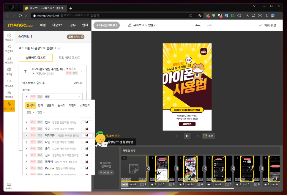Open the 파일 menu
The image size is (287, 195).
pos(43,25)
